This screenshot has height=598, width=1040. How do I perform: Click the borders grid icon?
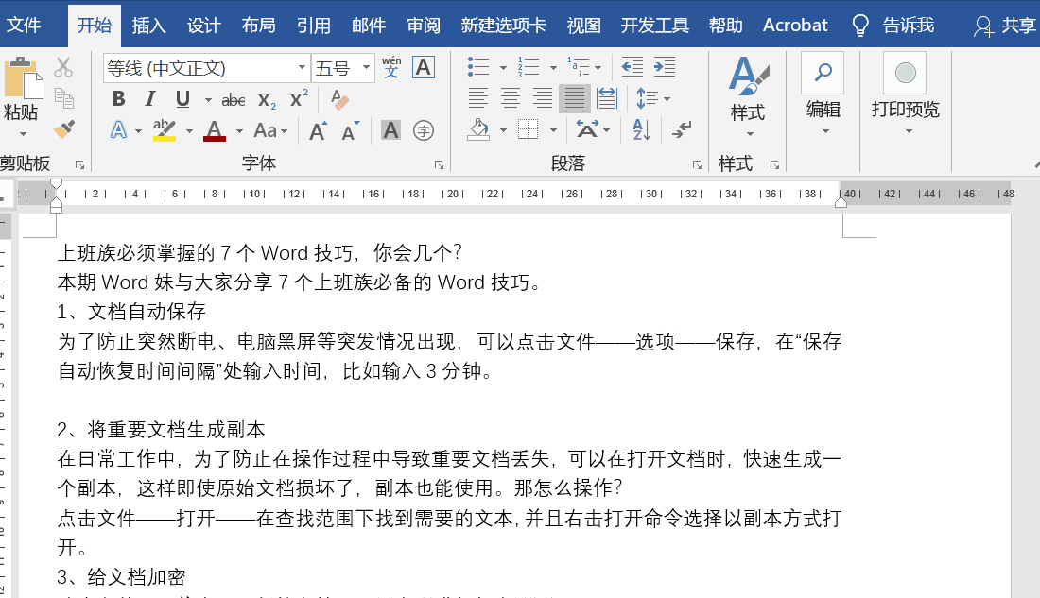click(528, 130)
